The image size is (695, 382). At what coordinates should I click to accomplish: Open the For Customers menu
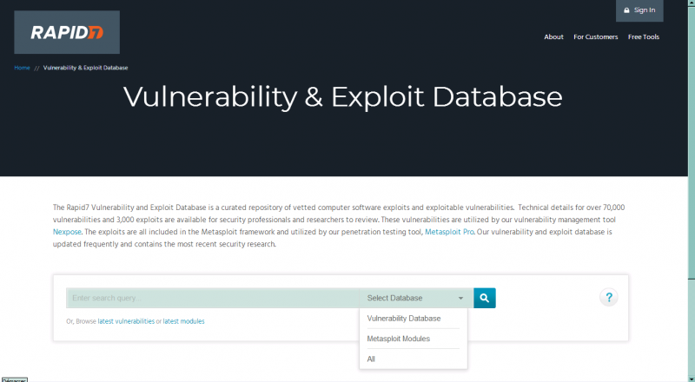[x=596, y=37]
